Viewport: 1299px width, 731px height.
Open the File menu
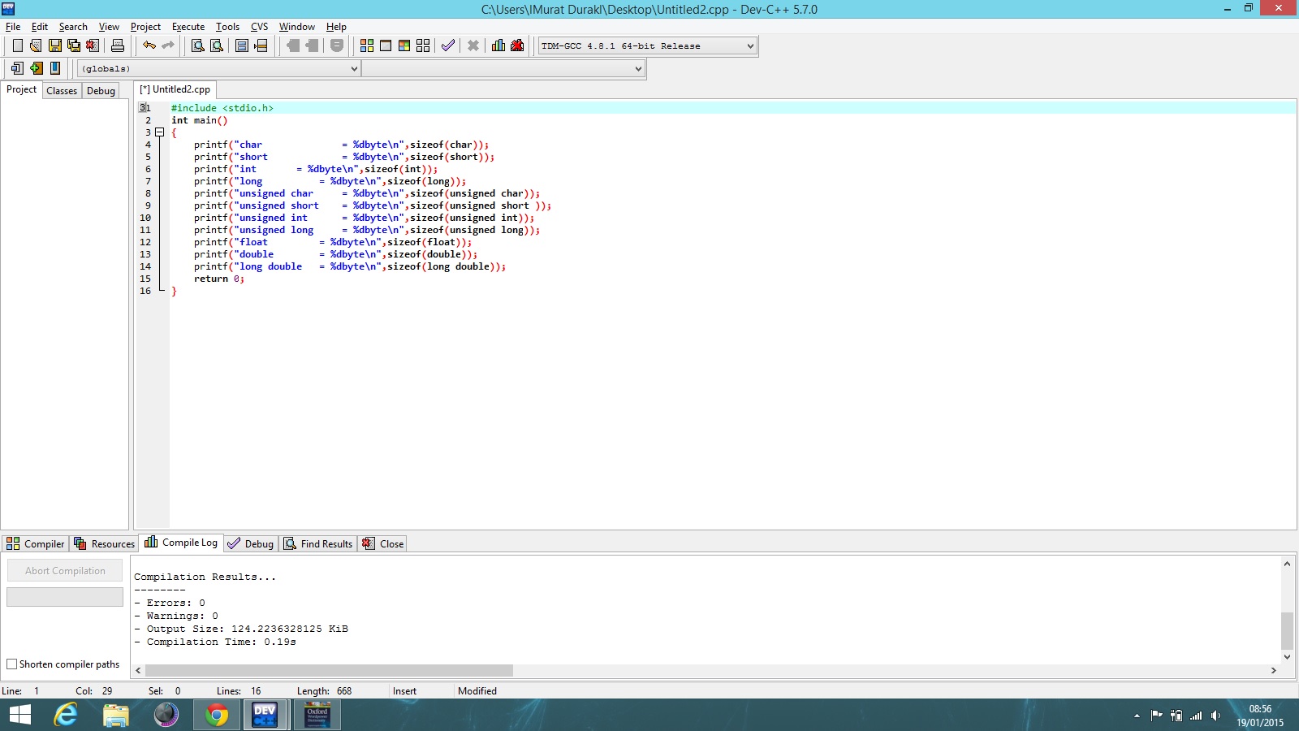tap(13, 27)
